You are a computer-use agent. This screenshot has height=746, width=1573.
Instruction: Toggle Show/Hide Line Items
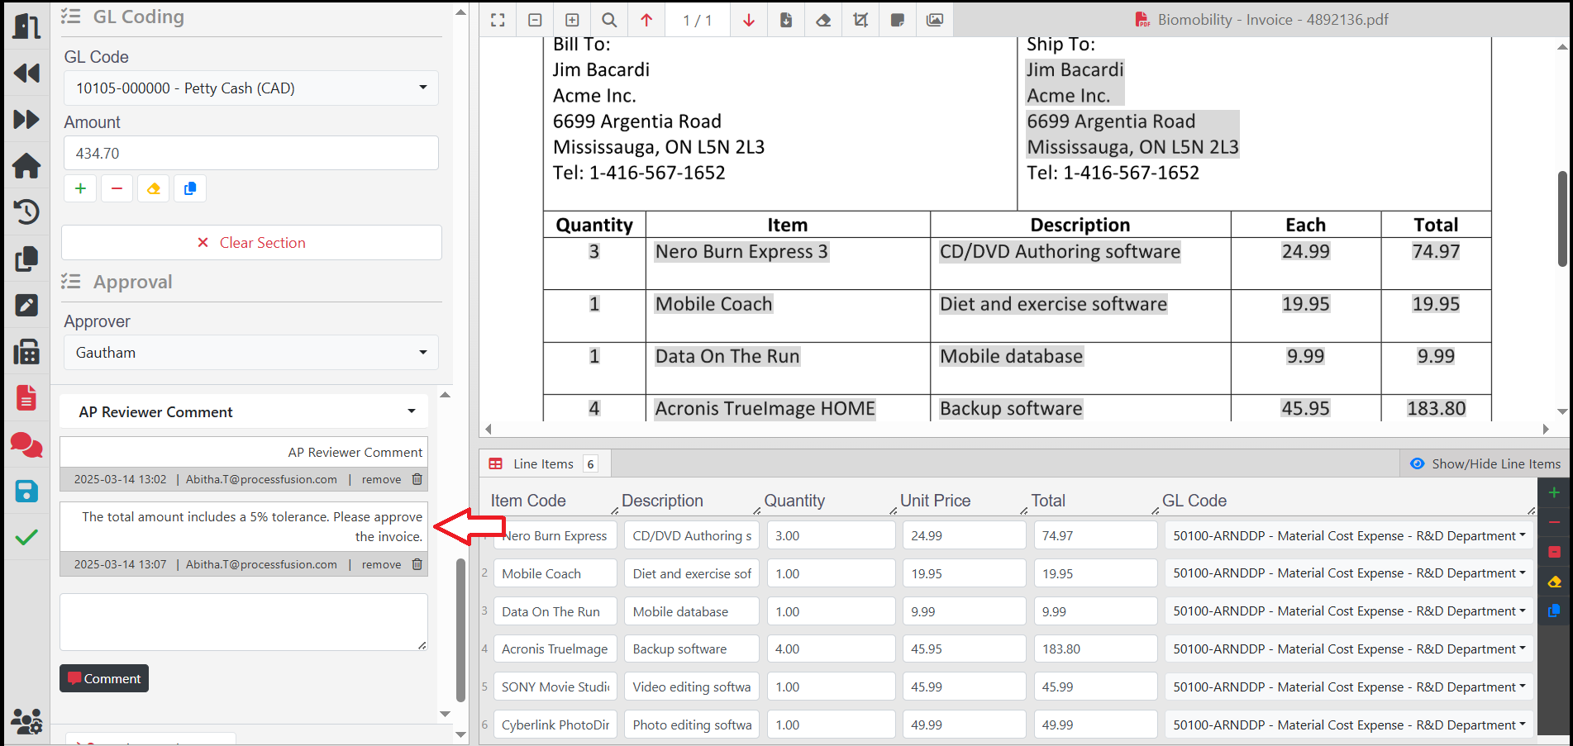tap(1485, 463)
